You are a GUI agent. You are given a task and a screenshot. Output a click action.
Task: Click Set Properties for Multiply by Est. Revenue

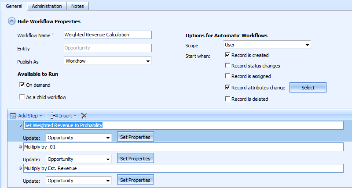tap(135, 180)
